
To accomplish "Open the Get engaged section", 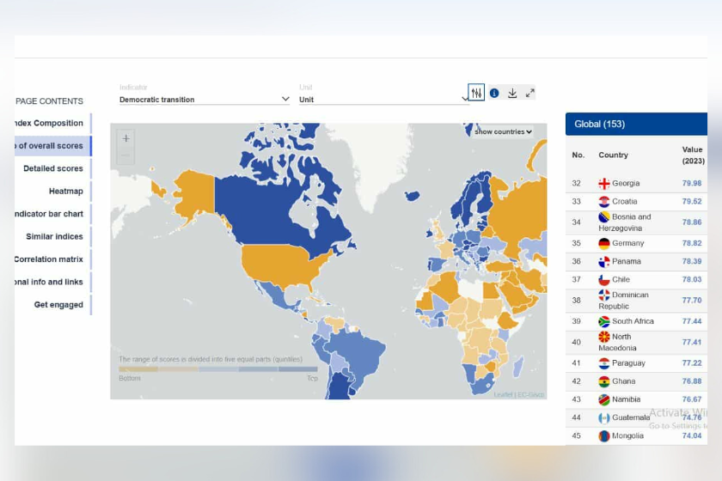I will (x=58, y=304).
